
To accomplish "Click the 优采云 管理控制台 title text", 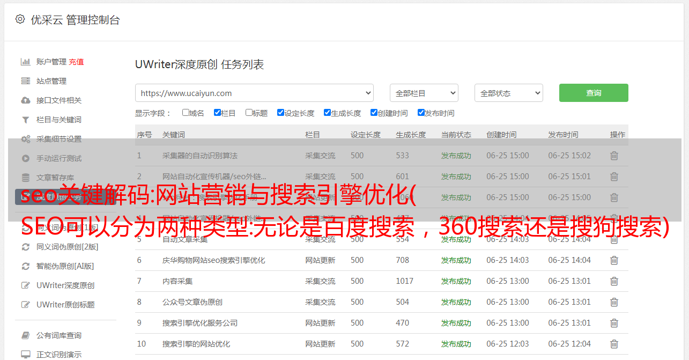I will pyautogui.click(x=75, y=20).
